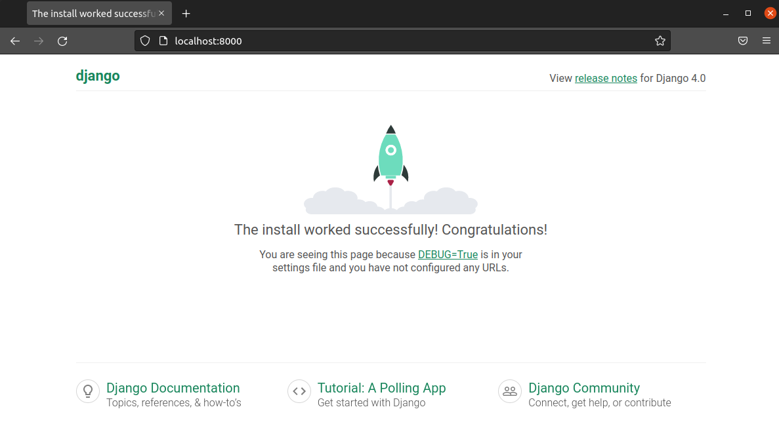779x424 pixels.
Task: Close the browser window
Action: click(x=770, y=13)
